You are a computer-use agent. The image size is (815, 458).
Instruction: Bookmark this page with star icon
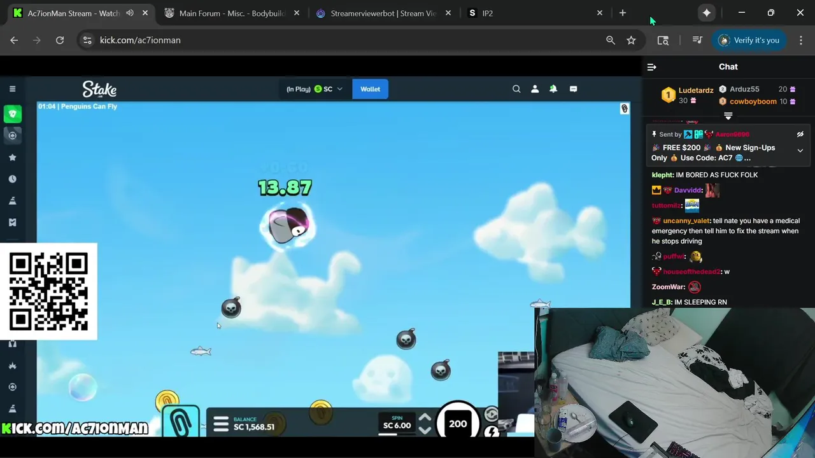click(631, 40)
